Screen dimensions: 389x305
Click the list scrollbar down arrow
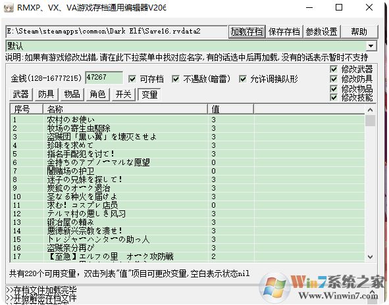[x=370, y=257]
